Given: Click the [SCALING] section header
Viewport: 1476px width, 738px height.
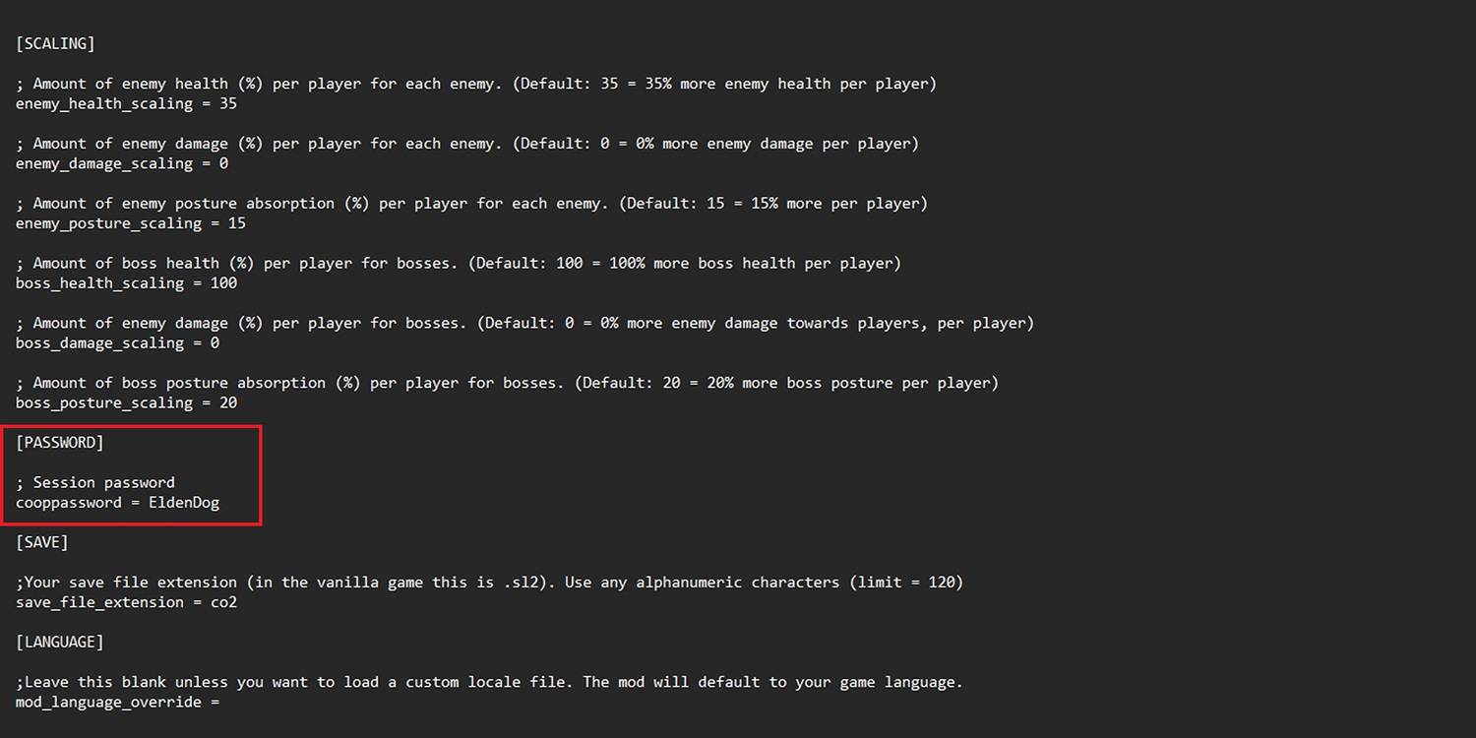Looking at the screenshot, I should pos(55,43).
